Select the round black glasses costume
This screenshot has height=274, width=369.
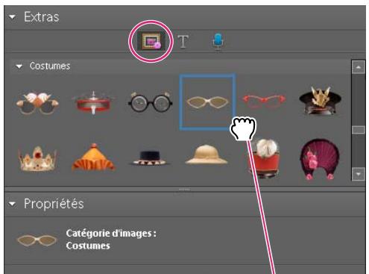[x=150, y=102]
